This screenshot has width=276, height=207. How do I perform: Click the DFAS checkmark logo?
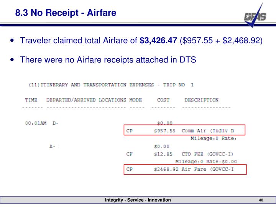pyautogui.click(x=255, y=15)
